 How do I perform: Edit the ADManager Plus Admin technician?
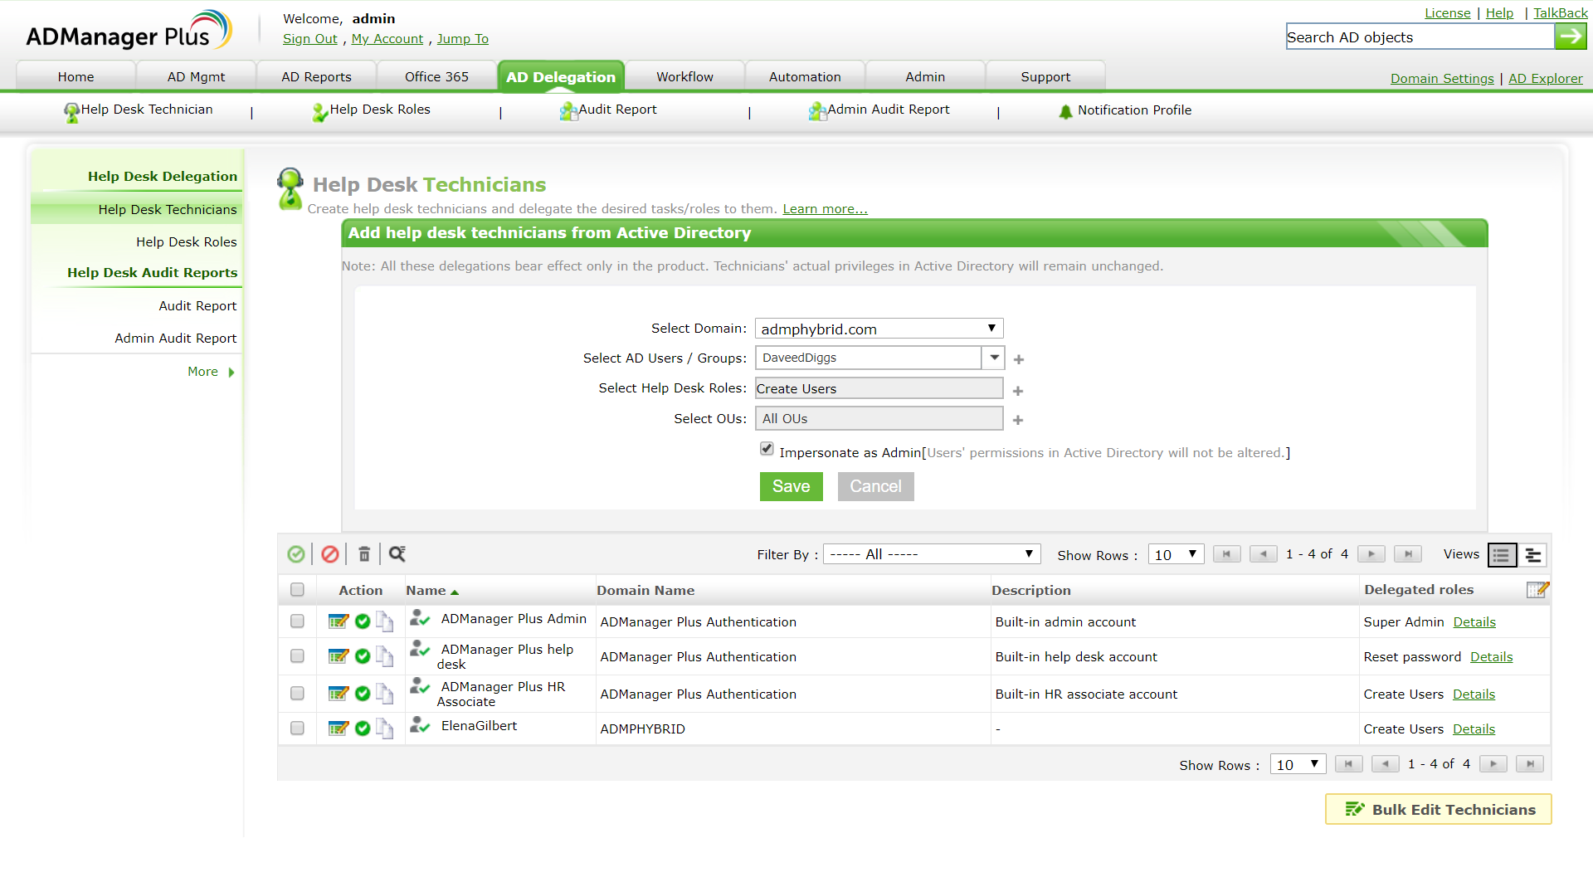[x=339, y=621]
